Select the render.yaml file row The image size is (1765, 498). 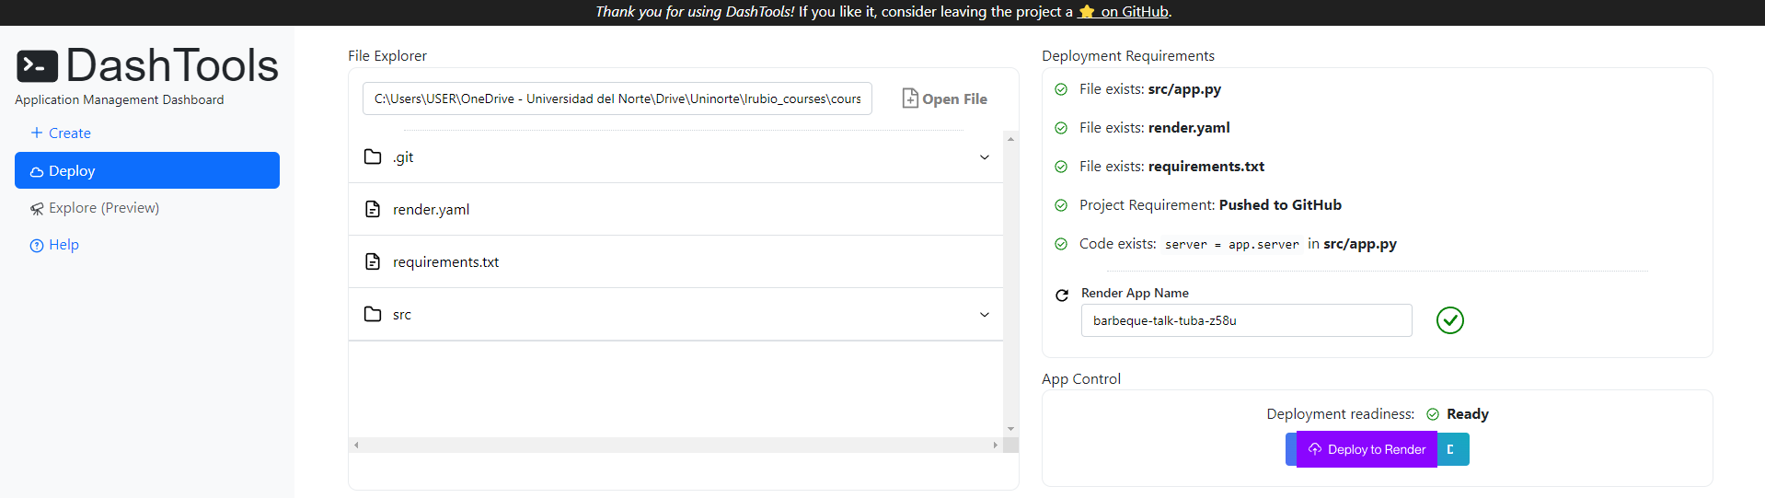coord(675,209)
